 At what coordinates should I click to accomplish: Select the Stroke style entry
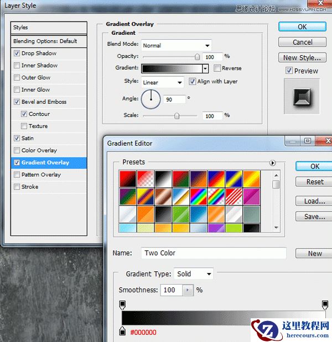pyautogui.click(x=49, y=187)
